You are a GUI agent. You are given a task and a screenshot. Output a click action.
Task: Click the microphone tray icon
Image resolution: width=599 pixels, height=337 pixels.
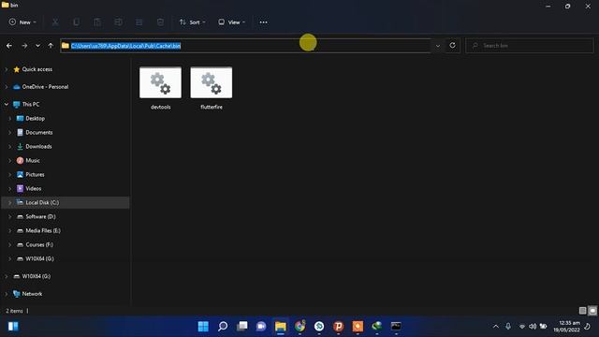click(508, 327)
